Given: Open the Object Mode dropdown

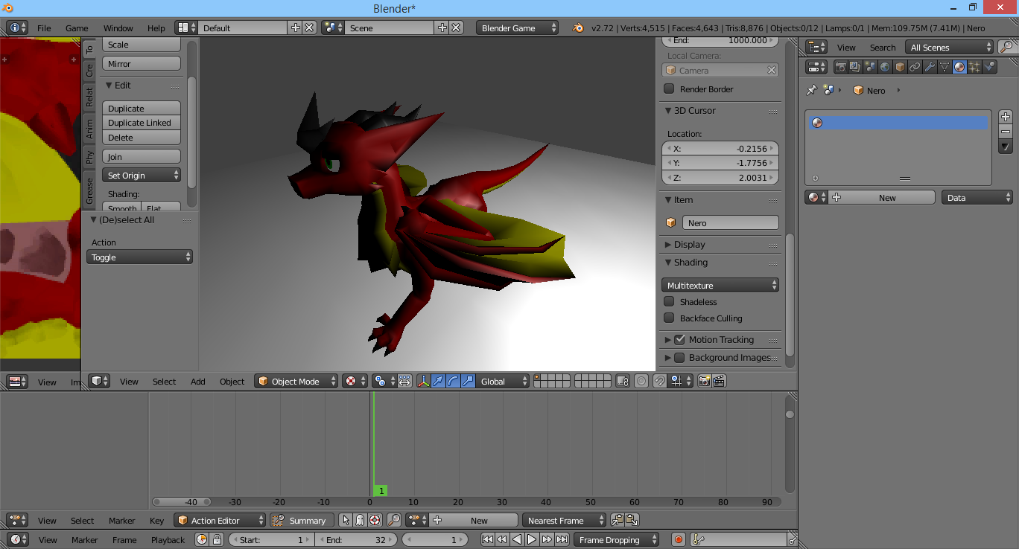Looking at the screenshot, I should pos(296,381).
